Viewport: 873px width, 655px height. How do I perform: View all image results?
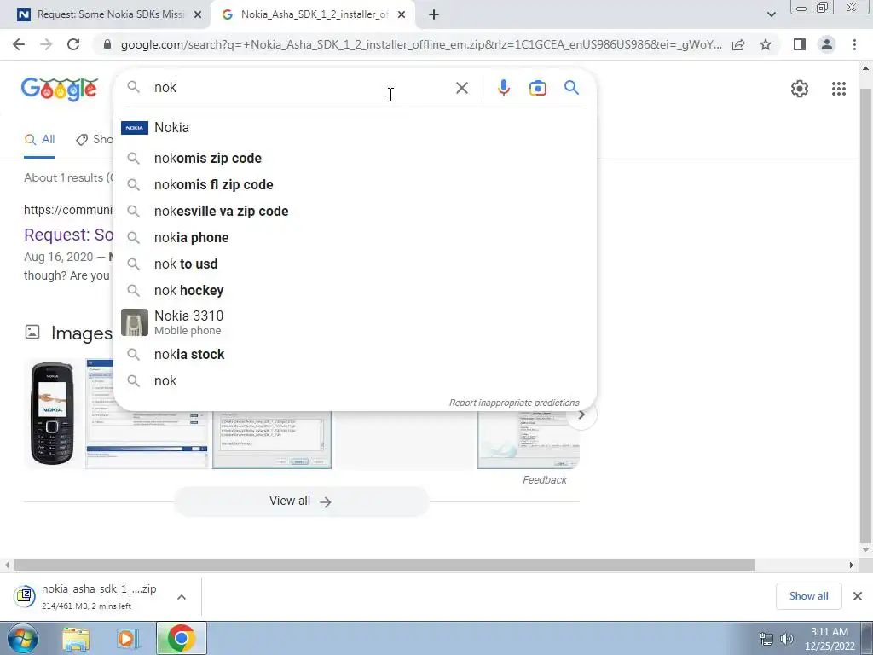301,501
